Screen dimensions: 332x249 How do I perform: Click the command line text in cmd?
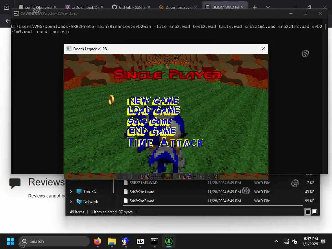pos(167,29)
